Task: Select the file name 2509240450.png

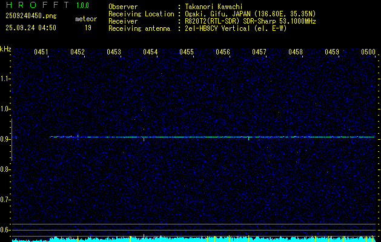Action: tap(31, 16)
